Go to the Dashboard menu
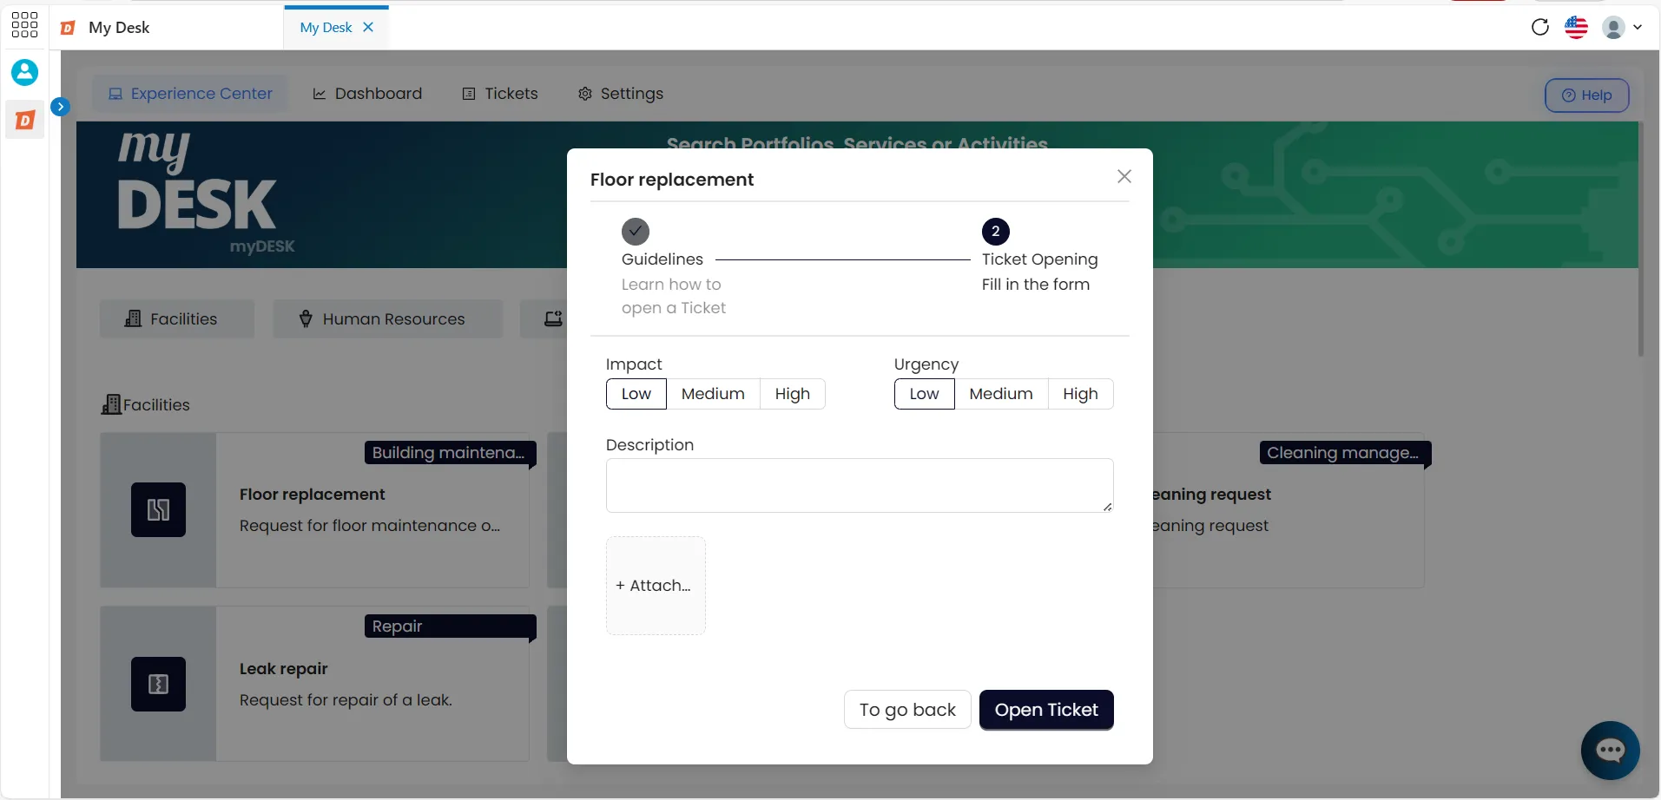 [367, 94]
